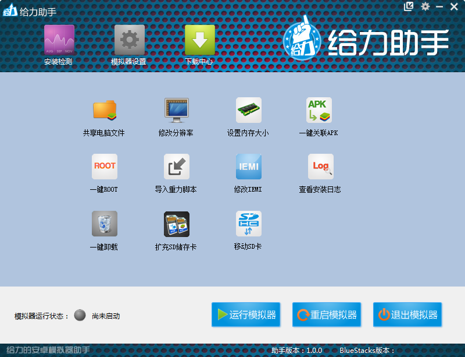Click the emulator status indicator light
465x357 pixels.
pos(80,316)
